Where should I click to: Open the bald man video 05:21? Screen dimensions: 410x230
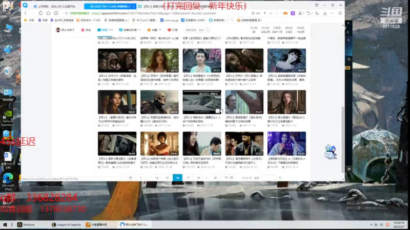pos(244,102)
